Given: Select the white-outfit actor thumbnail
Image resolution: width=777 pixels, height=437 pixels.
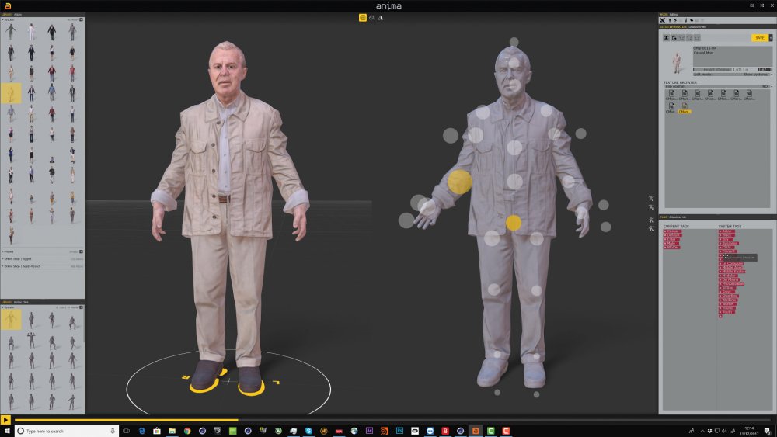Looking at the screenshot, I should pyautogui.click(x=31, y=32).
